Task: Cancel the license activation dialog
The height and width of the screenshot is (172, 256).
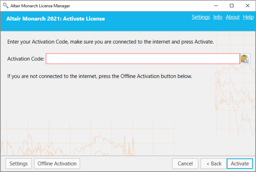Action: (x=185, y=163)
